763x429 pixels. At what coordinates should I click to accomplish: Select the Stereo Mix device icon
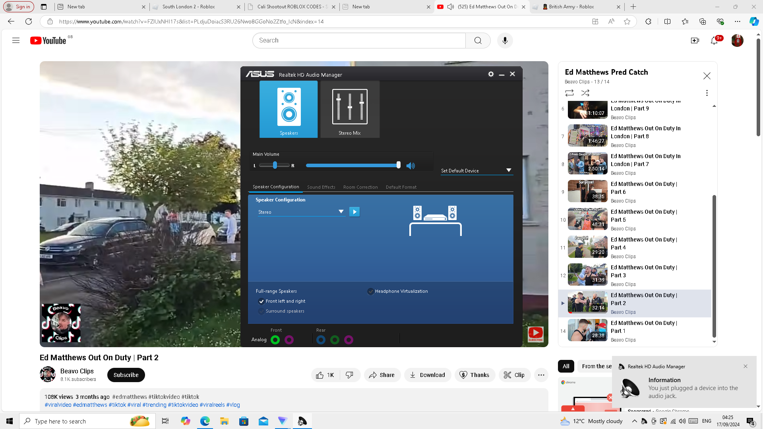(x=350, y=109)
